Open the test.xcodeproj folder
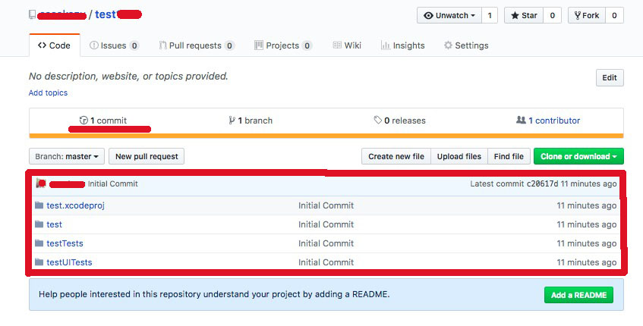This screenshot has height=326, width=643. (x=75, y=205)
